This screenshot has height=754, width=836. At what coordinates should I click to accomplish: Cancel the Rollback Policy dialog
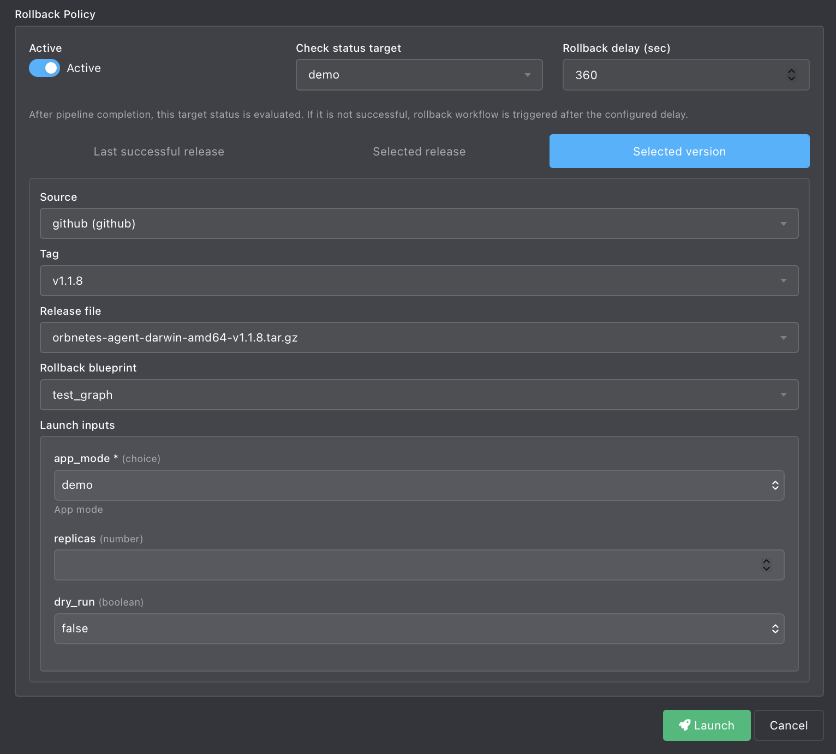[x=789, y=725]
